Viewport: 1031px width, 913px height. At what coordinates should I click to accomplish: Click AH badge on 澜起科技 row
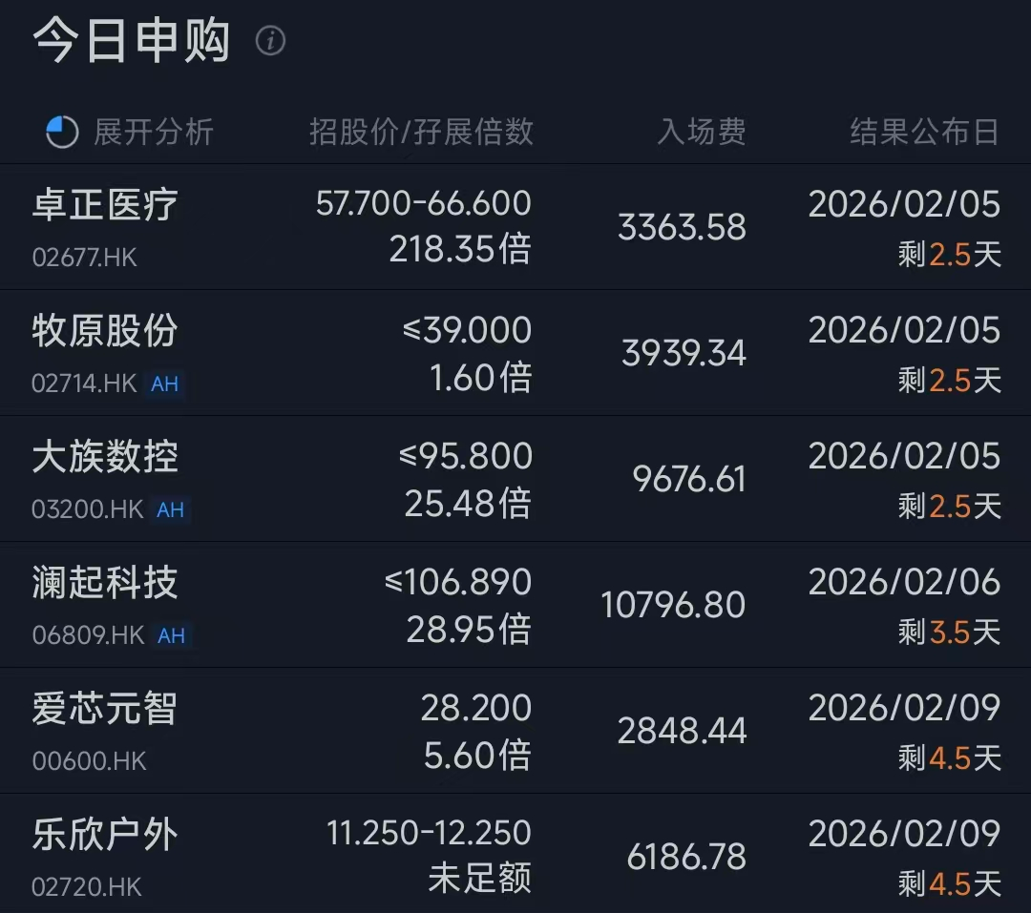pos(171,635)
